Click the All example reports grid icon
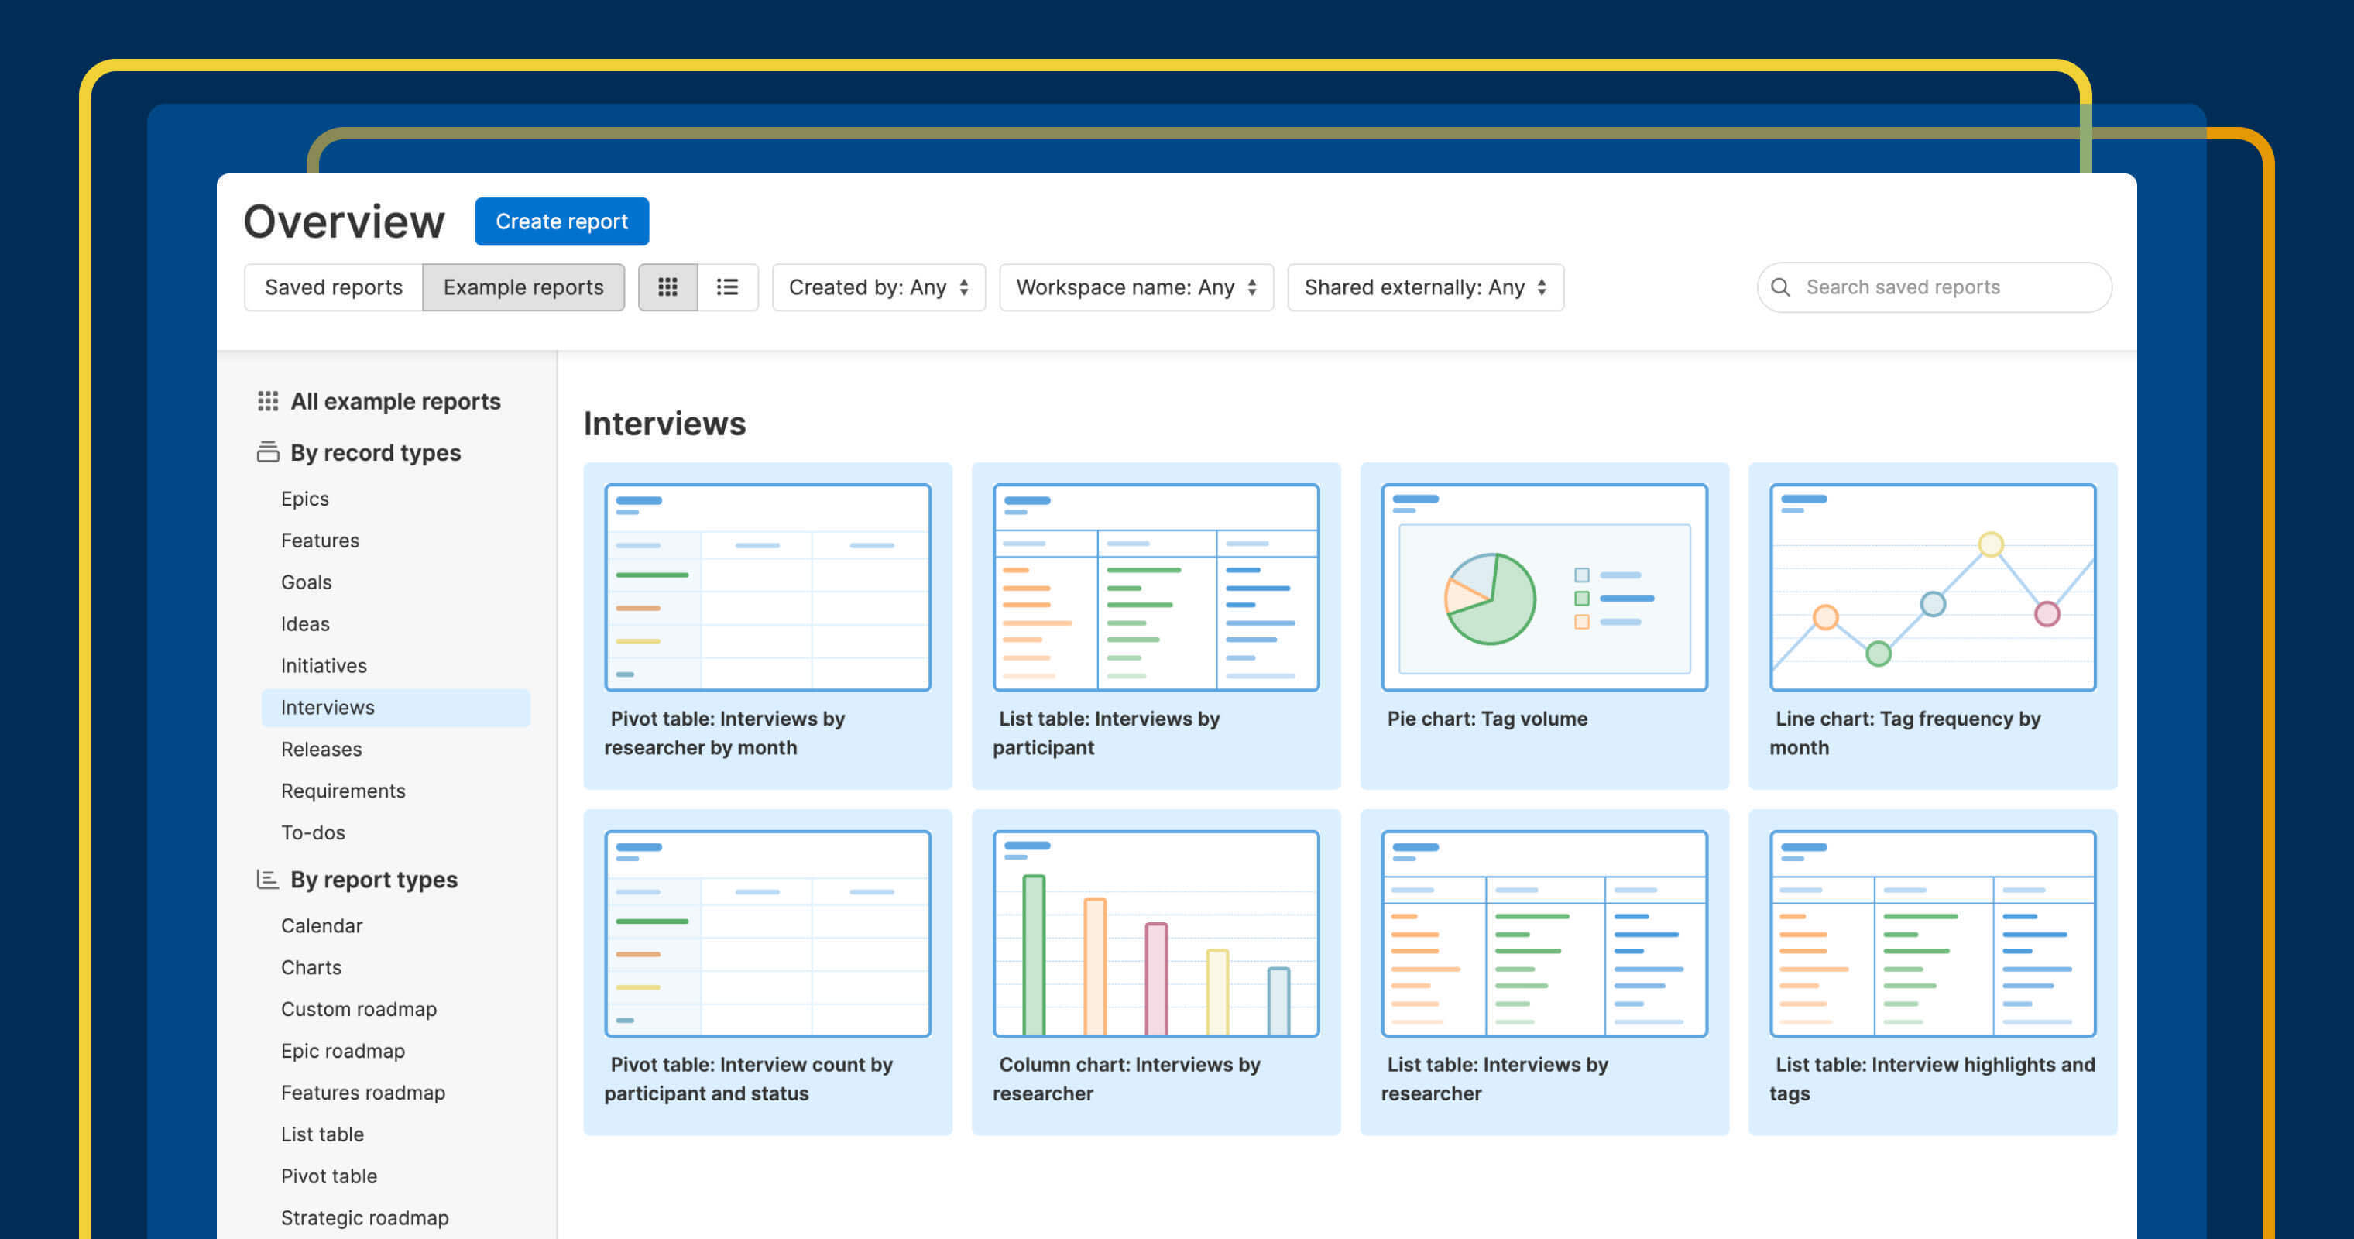This screenshot has width=2354, height=1239. click(268, 401)
